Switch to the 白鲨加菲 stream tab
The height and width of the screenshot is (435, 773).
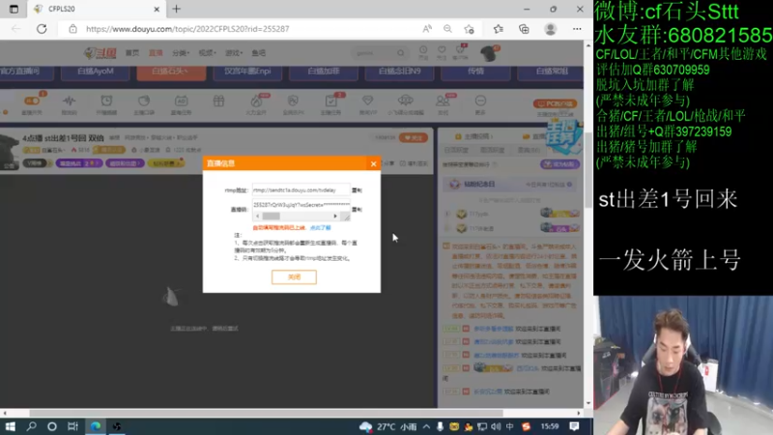[x=324, y=72]
